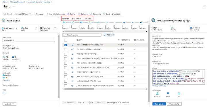Select the Initial Access tactic icon

[81, 23]
